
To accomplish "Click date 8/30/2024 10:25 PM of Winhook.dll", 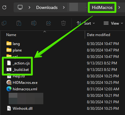I will pyautogui.click(x=103, y=109).
